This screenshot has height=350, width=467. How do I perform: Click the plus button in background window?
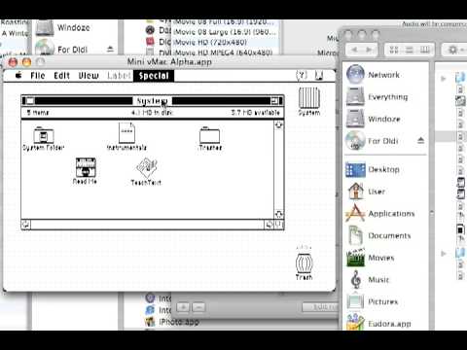point(183,307)
